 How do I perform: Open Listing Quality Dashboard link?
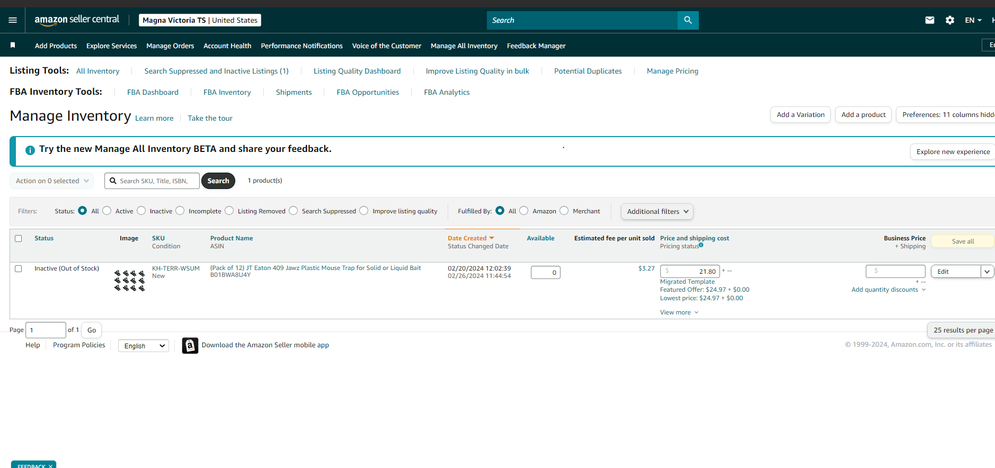click(x=357, y=71)
